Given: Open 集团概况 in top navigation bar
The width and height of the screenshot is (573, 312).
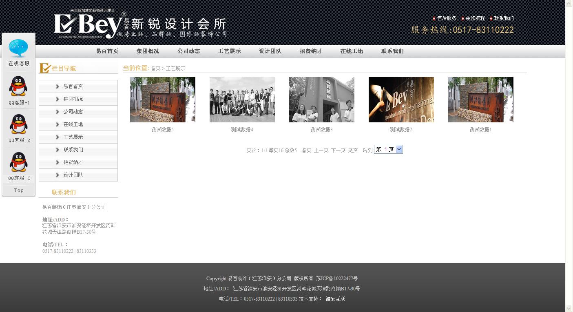Looking at the screenshot, I should [x=148, y=51].
